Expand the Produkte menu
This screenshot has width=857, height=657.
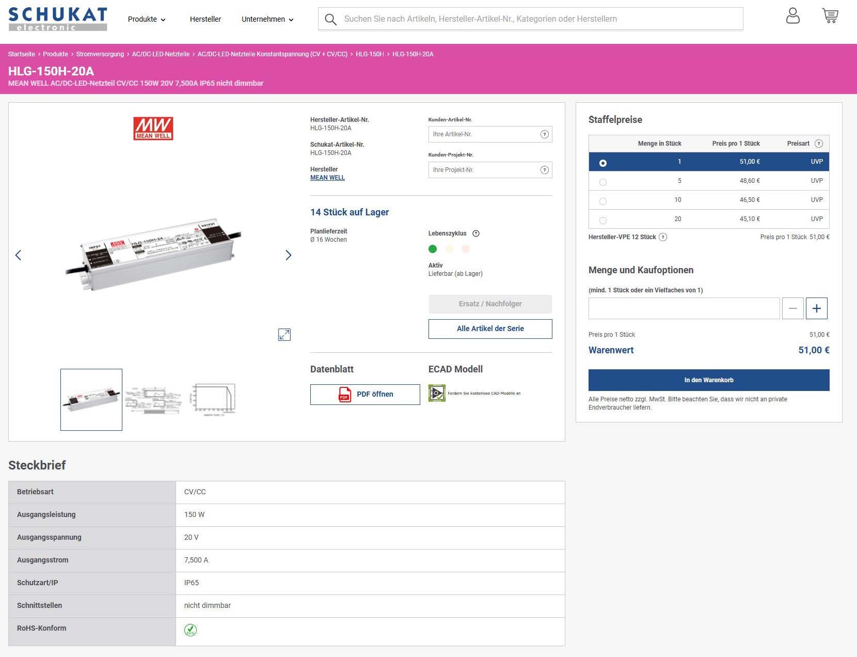[147, 19]
